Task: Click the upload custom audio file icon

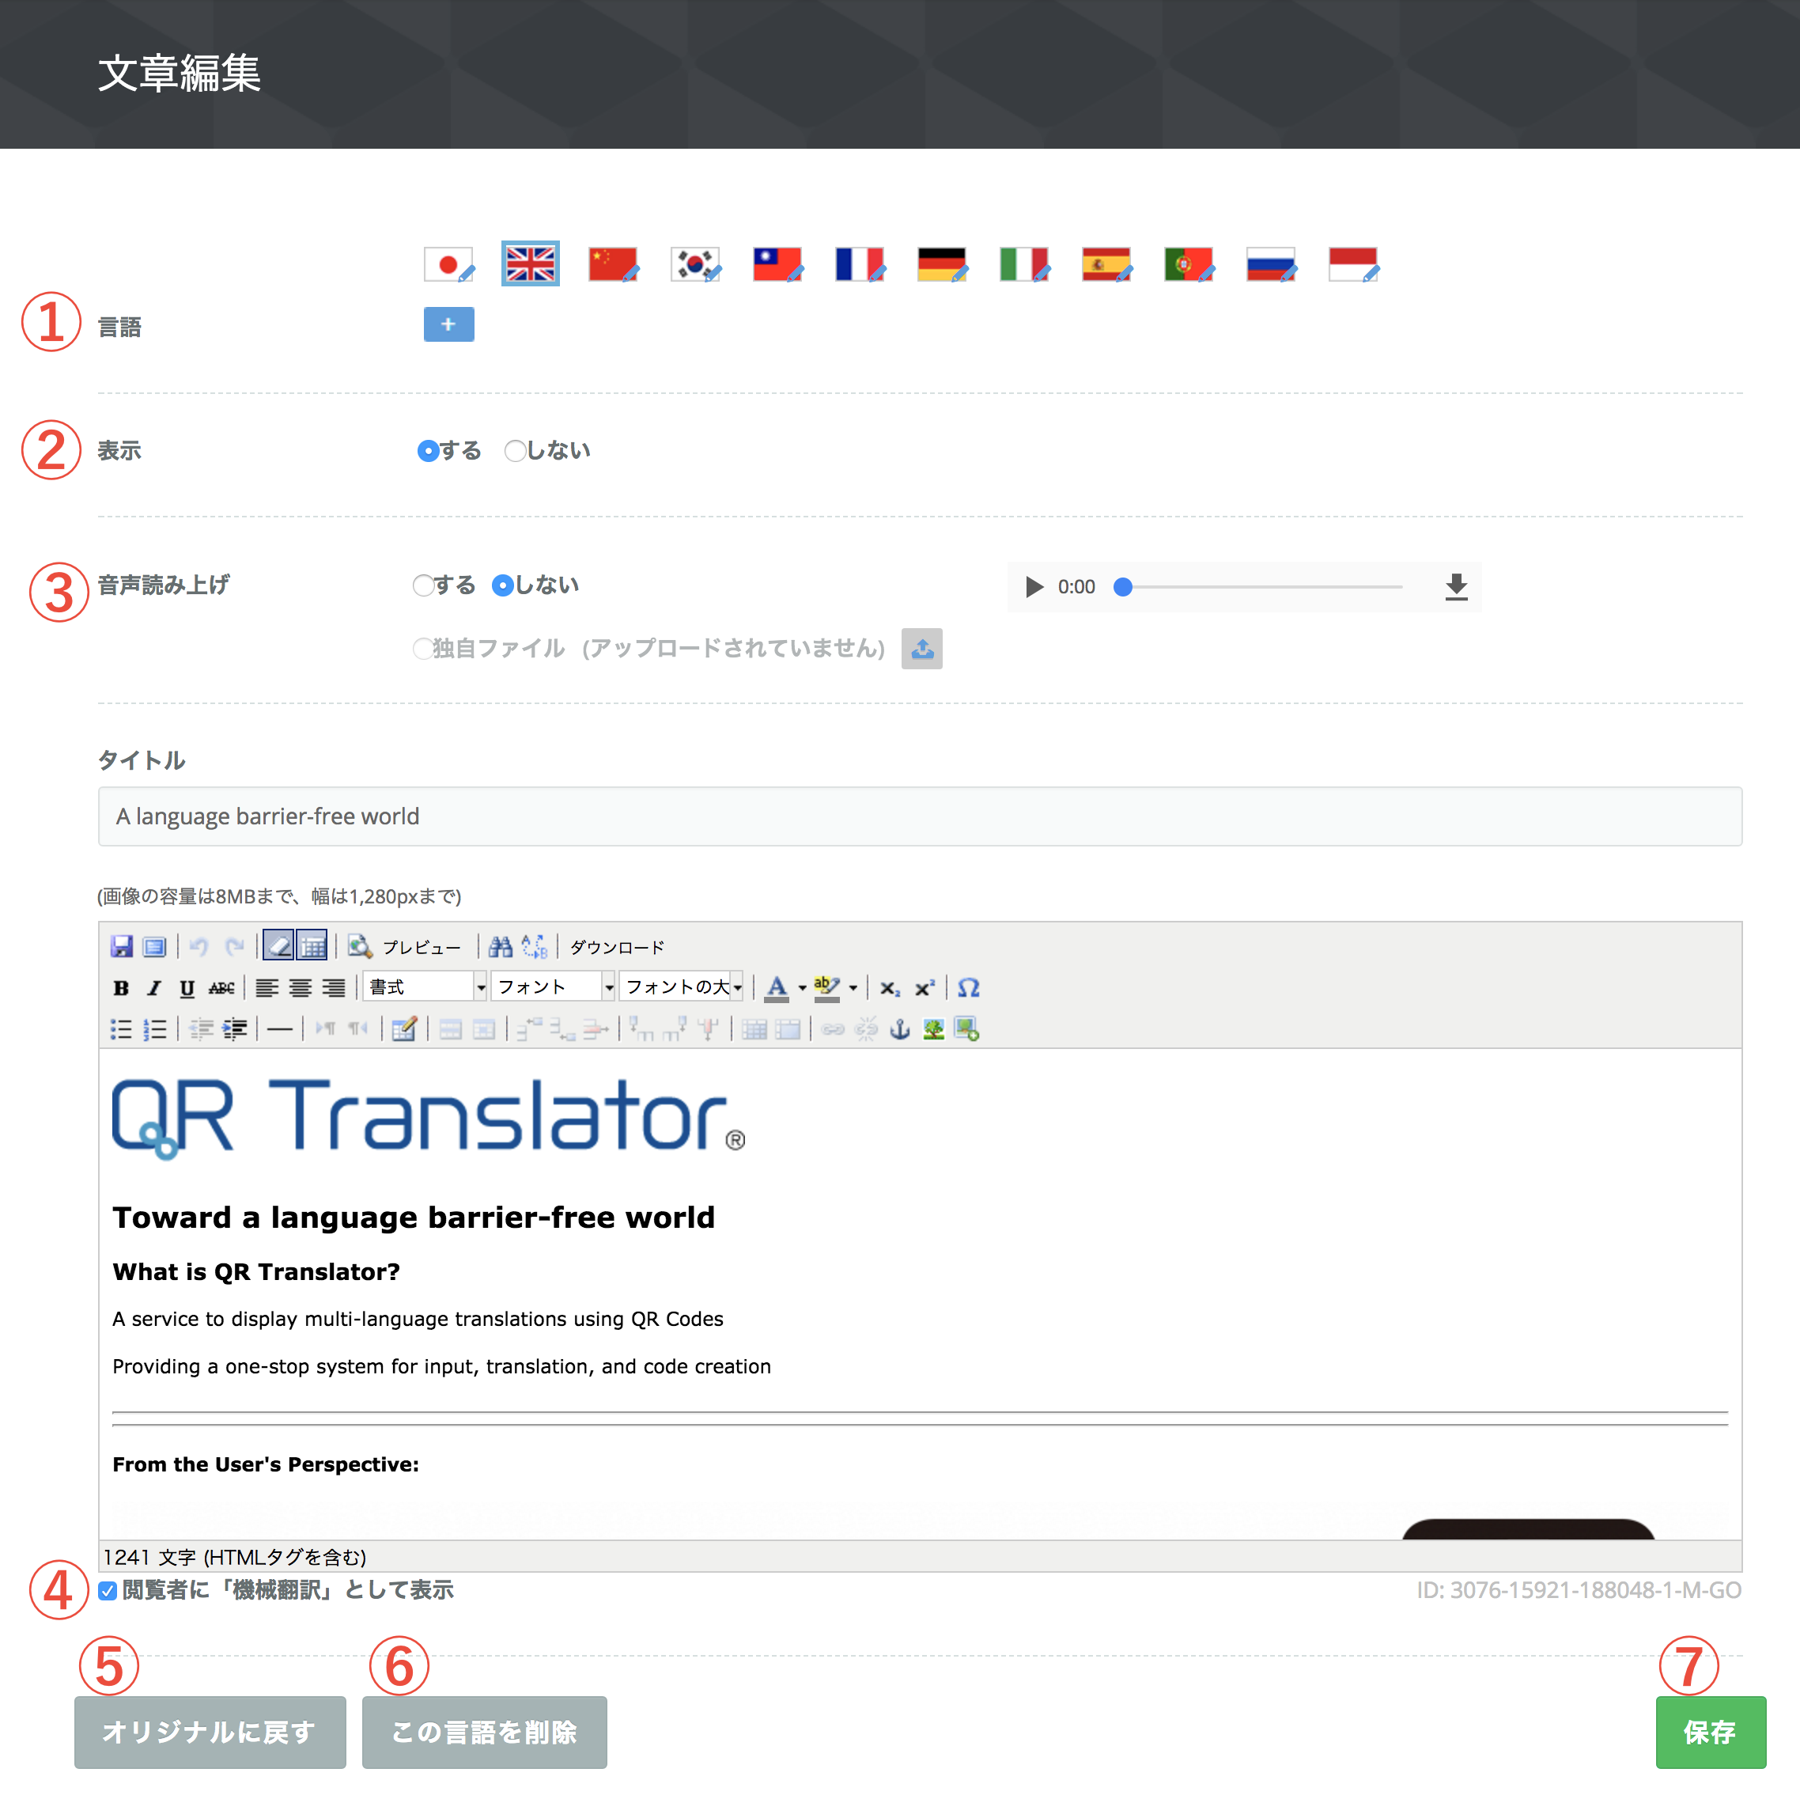Action: click(x=921, y=649)
